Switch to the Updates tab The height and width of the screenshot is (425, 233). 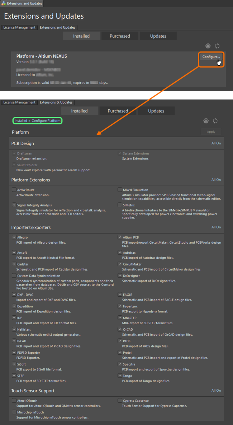[x=158, y=36]
